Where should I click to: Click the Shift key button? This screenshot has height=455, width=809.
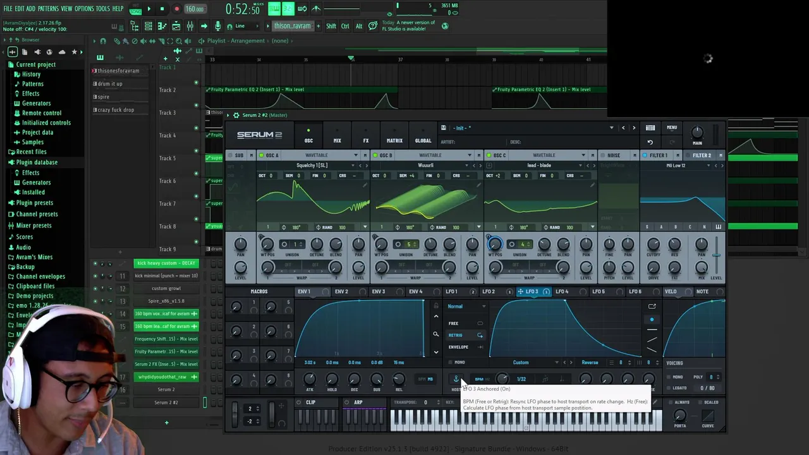click(331, 26)
